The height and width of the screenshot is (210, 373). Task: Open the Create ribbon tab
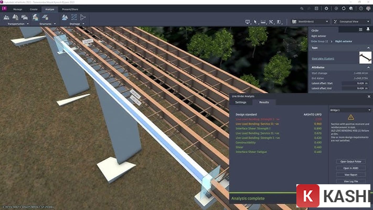tap(34, 9)
